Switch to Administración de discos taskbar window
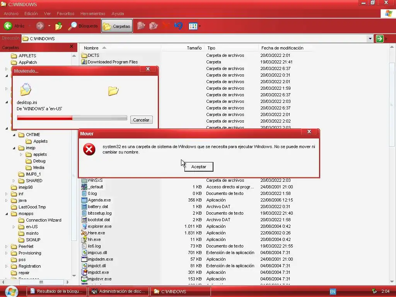396x297 pixels. tap(118, 292)
